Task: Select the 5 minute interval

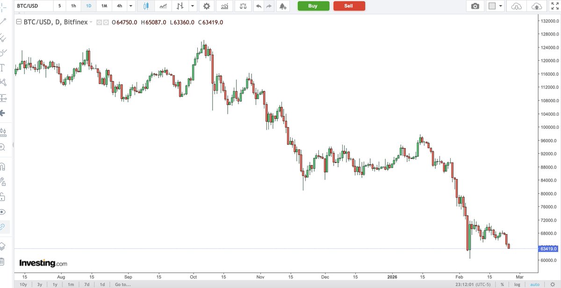Action: (59, 6)
